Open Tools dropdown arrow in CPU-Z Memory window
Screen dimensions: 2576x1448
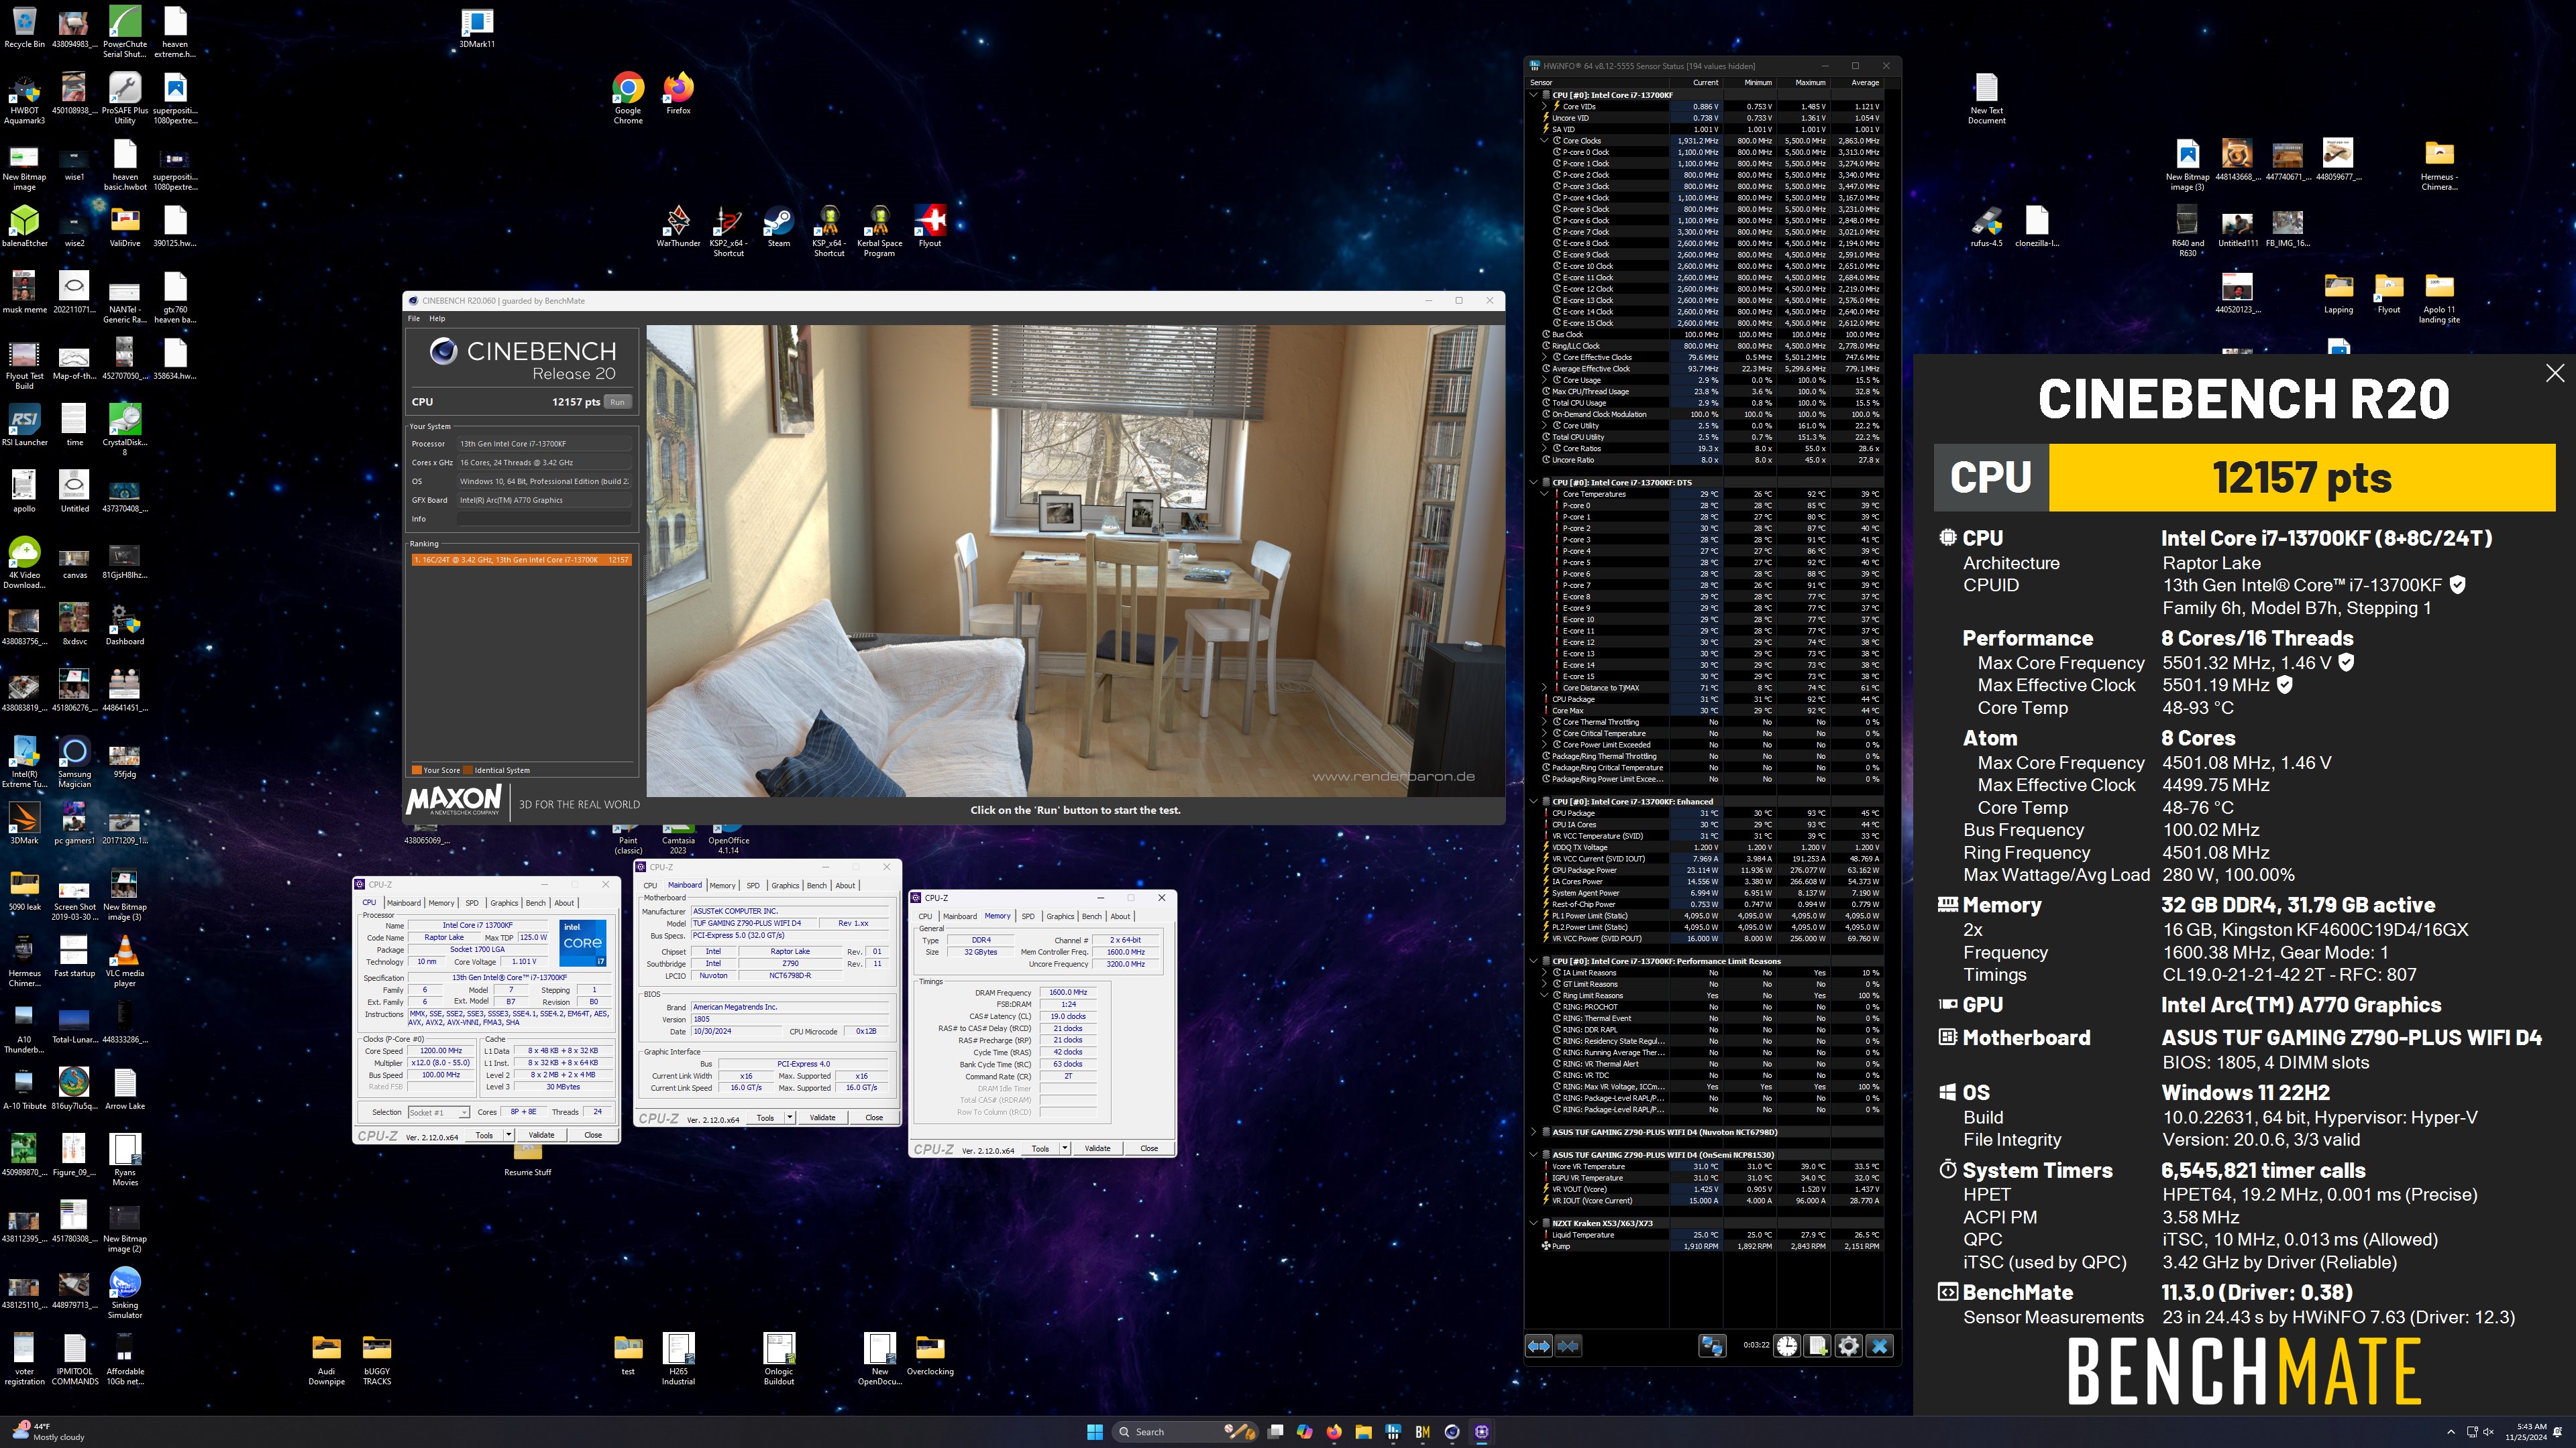(x=1065, y=1148)
